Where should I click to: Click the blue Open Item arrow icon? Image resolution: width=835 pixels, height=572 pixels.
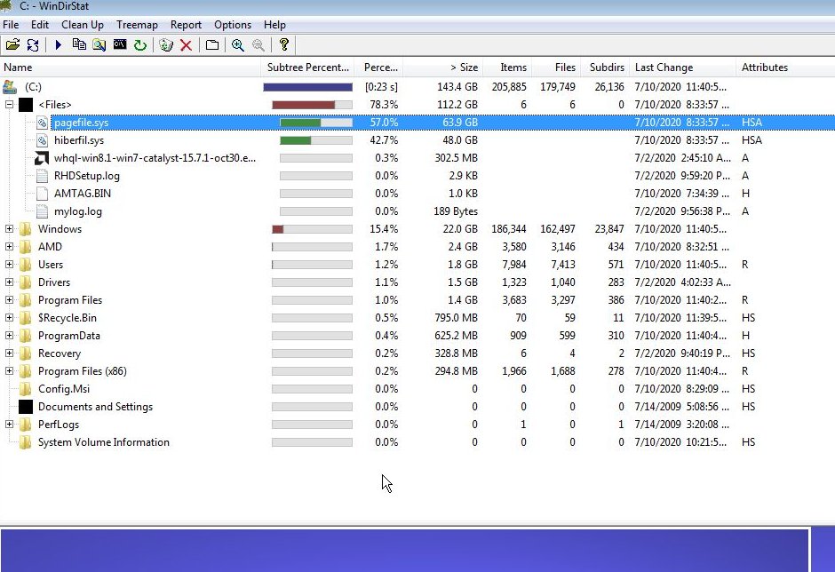pos(58,44)
